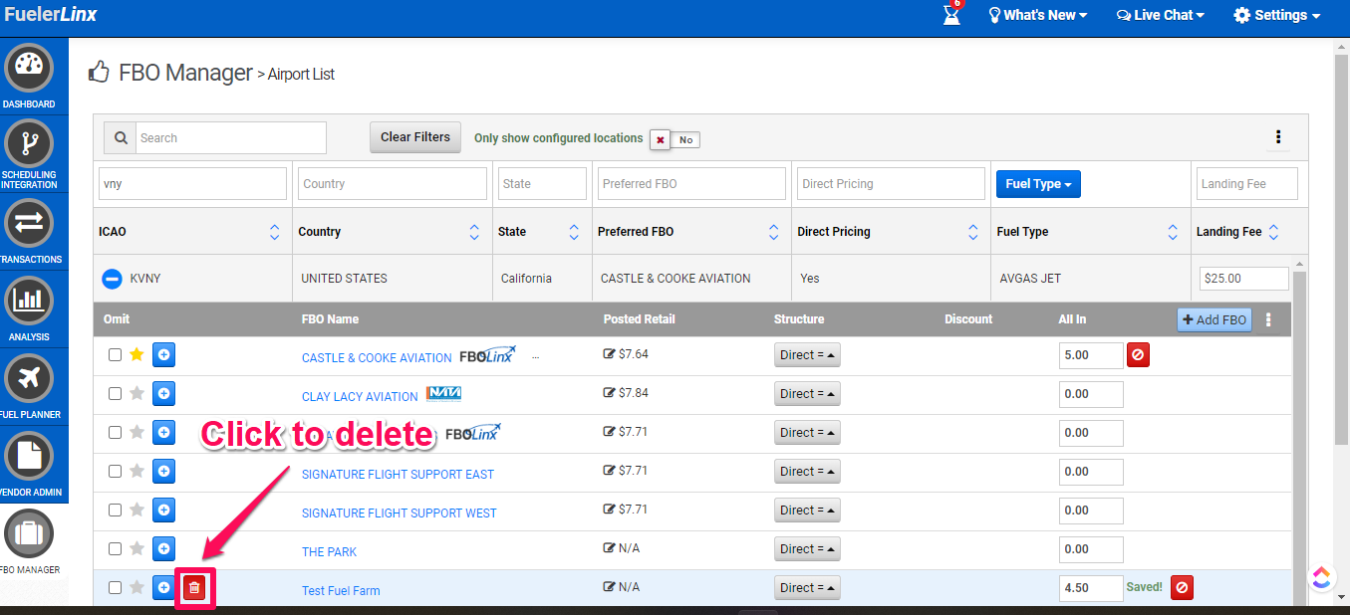Image resolution: width=1350 pixels, height=615 pixels.
Task: Click blue plus icon for Test Fuel Farm
Action: pos(164,588)
